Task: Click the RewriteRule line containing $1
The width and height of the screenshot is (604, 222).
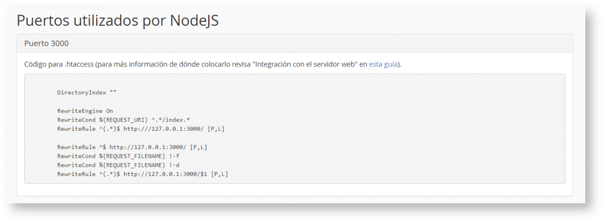Action: tap(143, 174)
